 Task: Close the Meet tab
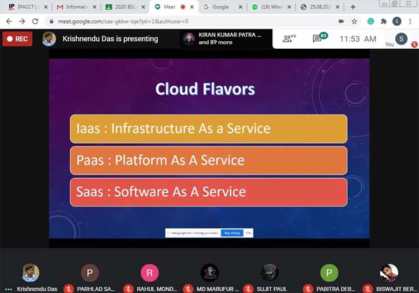click(x=192, y=7)
